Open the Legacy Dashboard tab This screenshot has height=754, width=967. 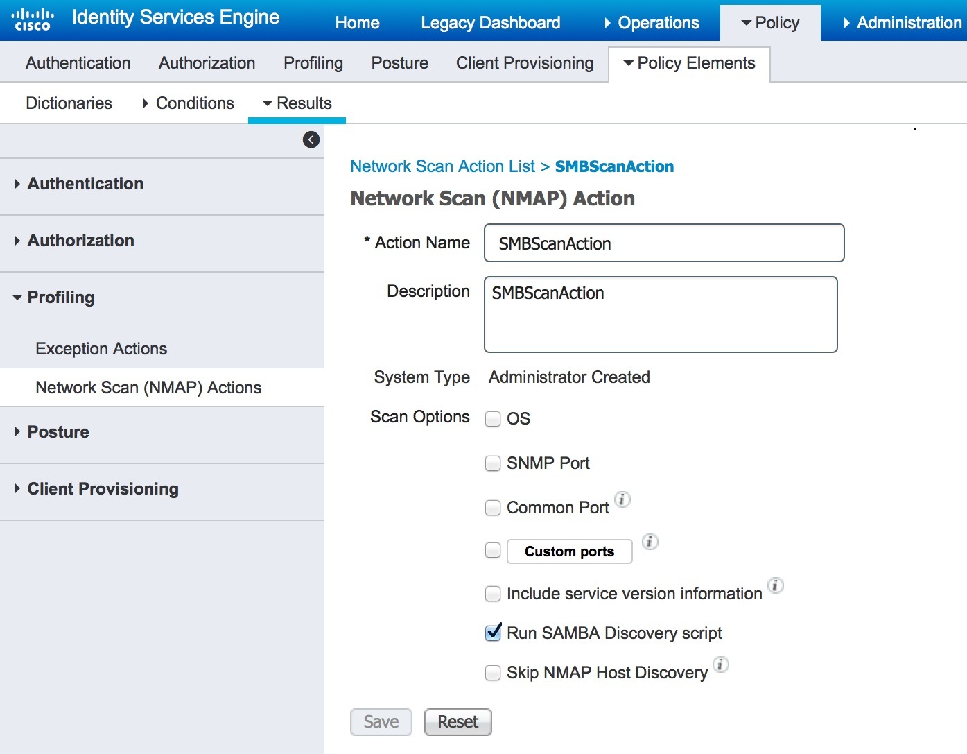490,23
